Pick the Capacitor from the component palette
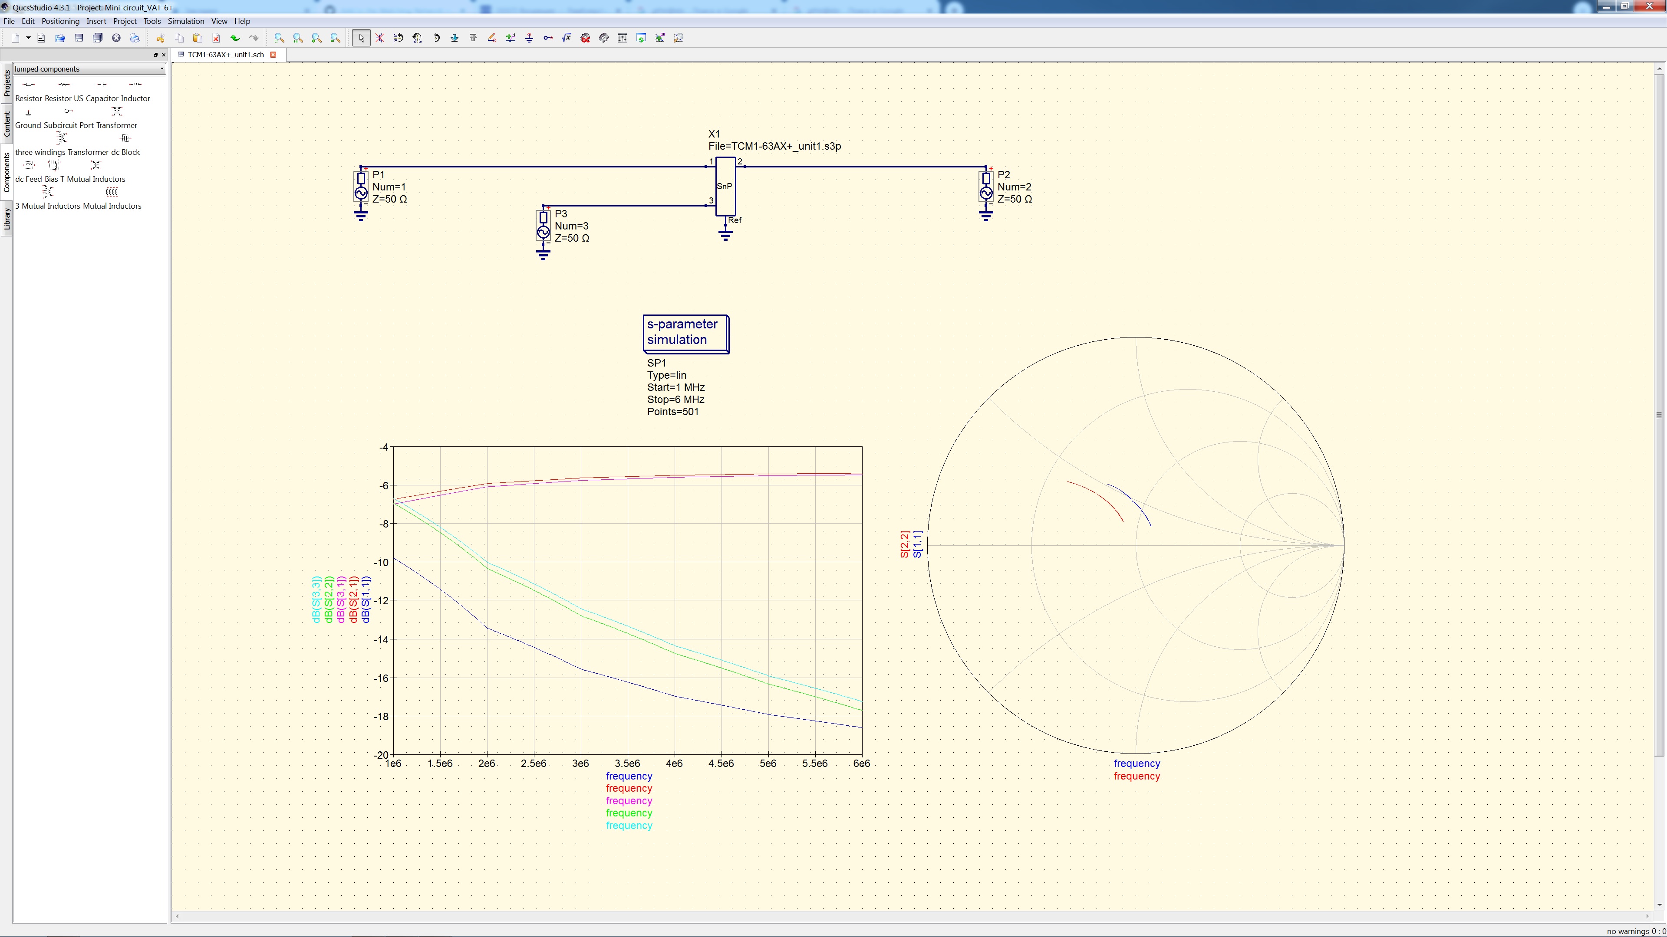 [x=102, y=85]
